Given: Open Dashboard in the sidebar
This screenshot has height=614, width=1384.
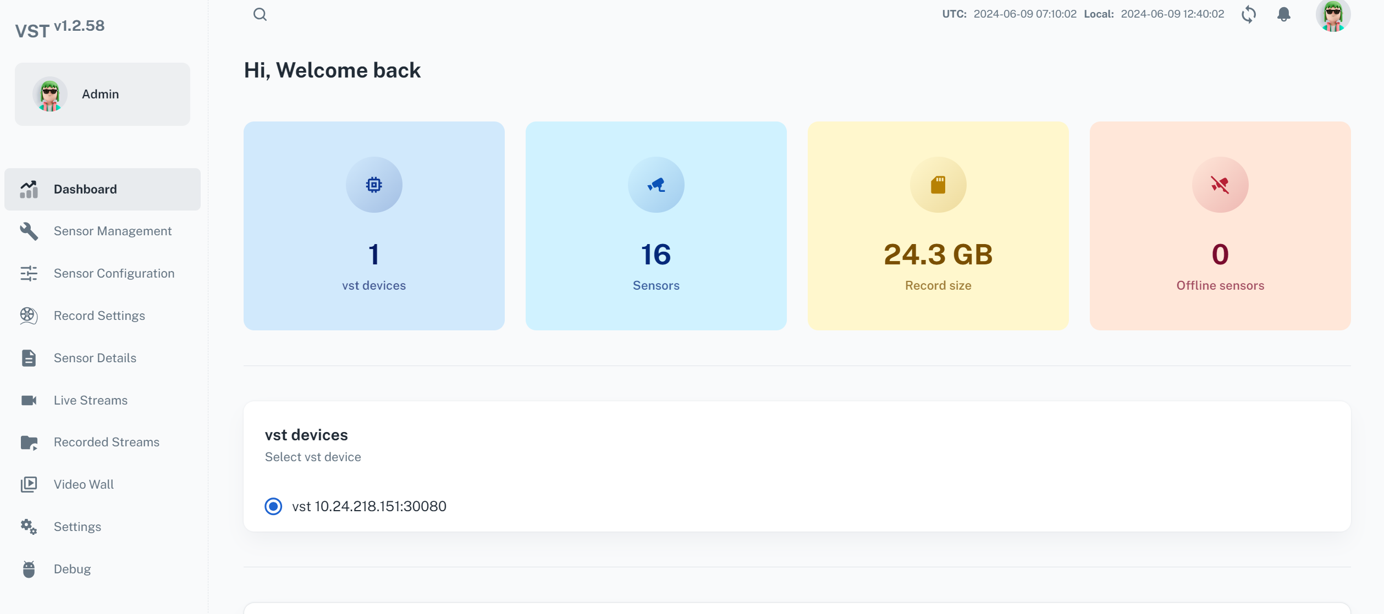Looking at the screenshot, I should coord(85,189).
